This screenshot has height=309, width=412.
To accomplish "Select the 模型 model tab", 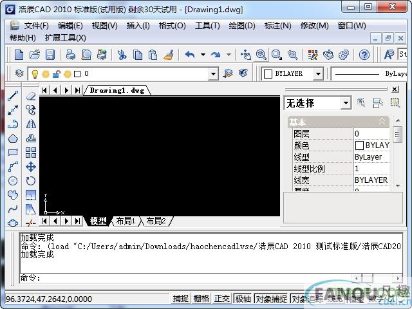I will coord(98,221).
